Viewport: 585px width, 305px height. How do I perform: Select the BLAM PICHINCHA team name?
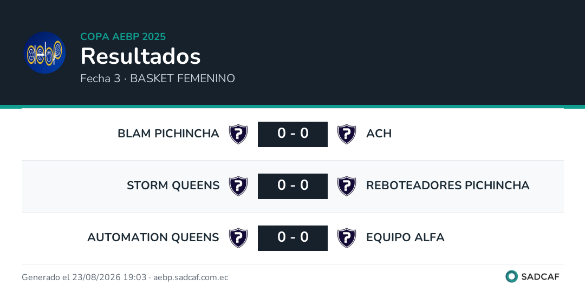point(168,134)
